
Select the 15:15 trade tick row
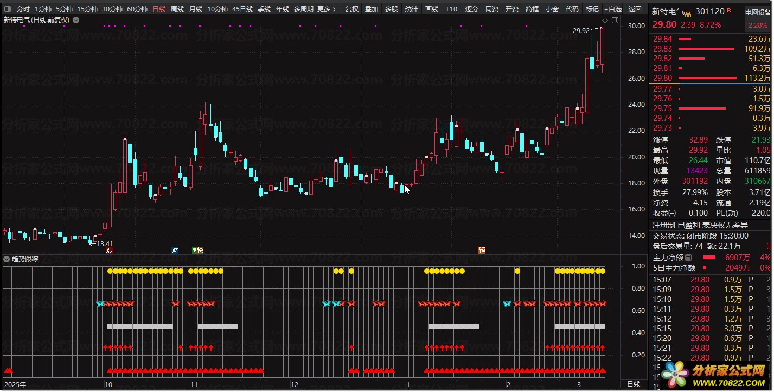point(711,329)
